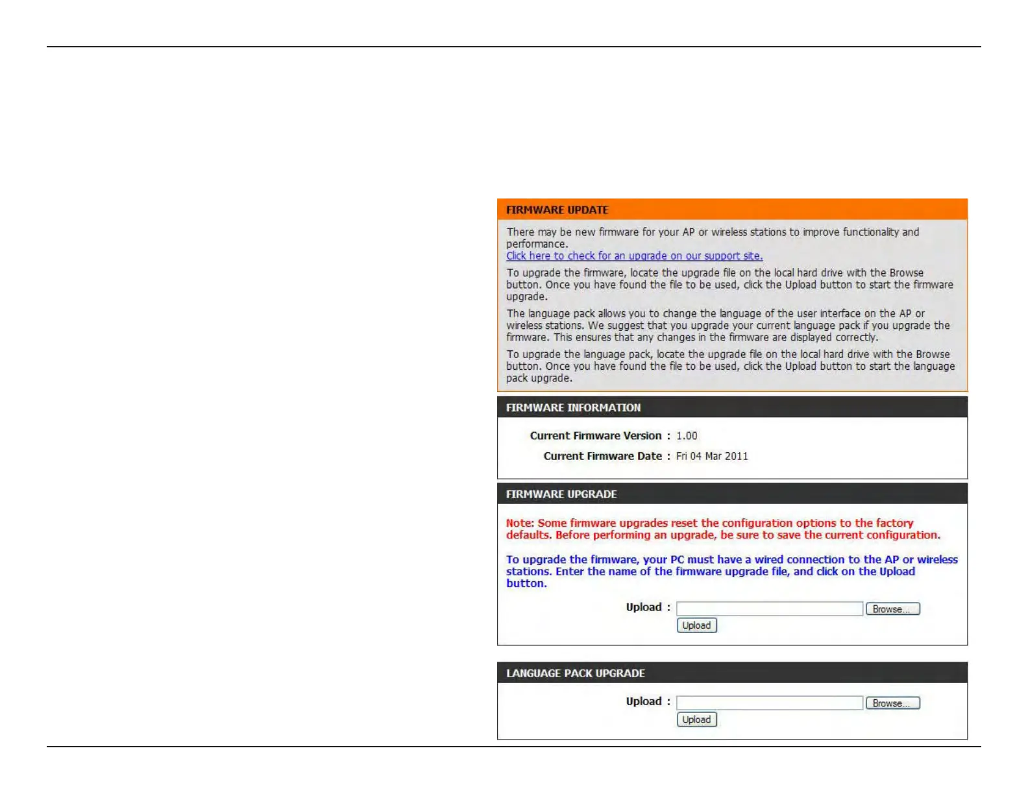Click the FIRMWARE INFORMATION header

732,407
